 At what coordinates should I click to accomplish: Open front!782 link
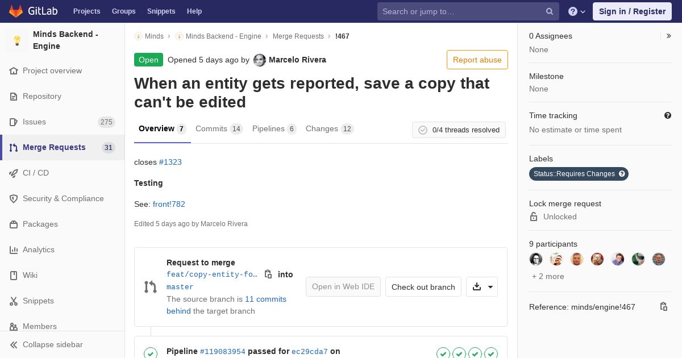tap(169, 204)
